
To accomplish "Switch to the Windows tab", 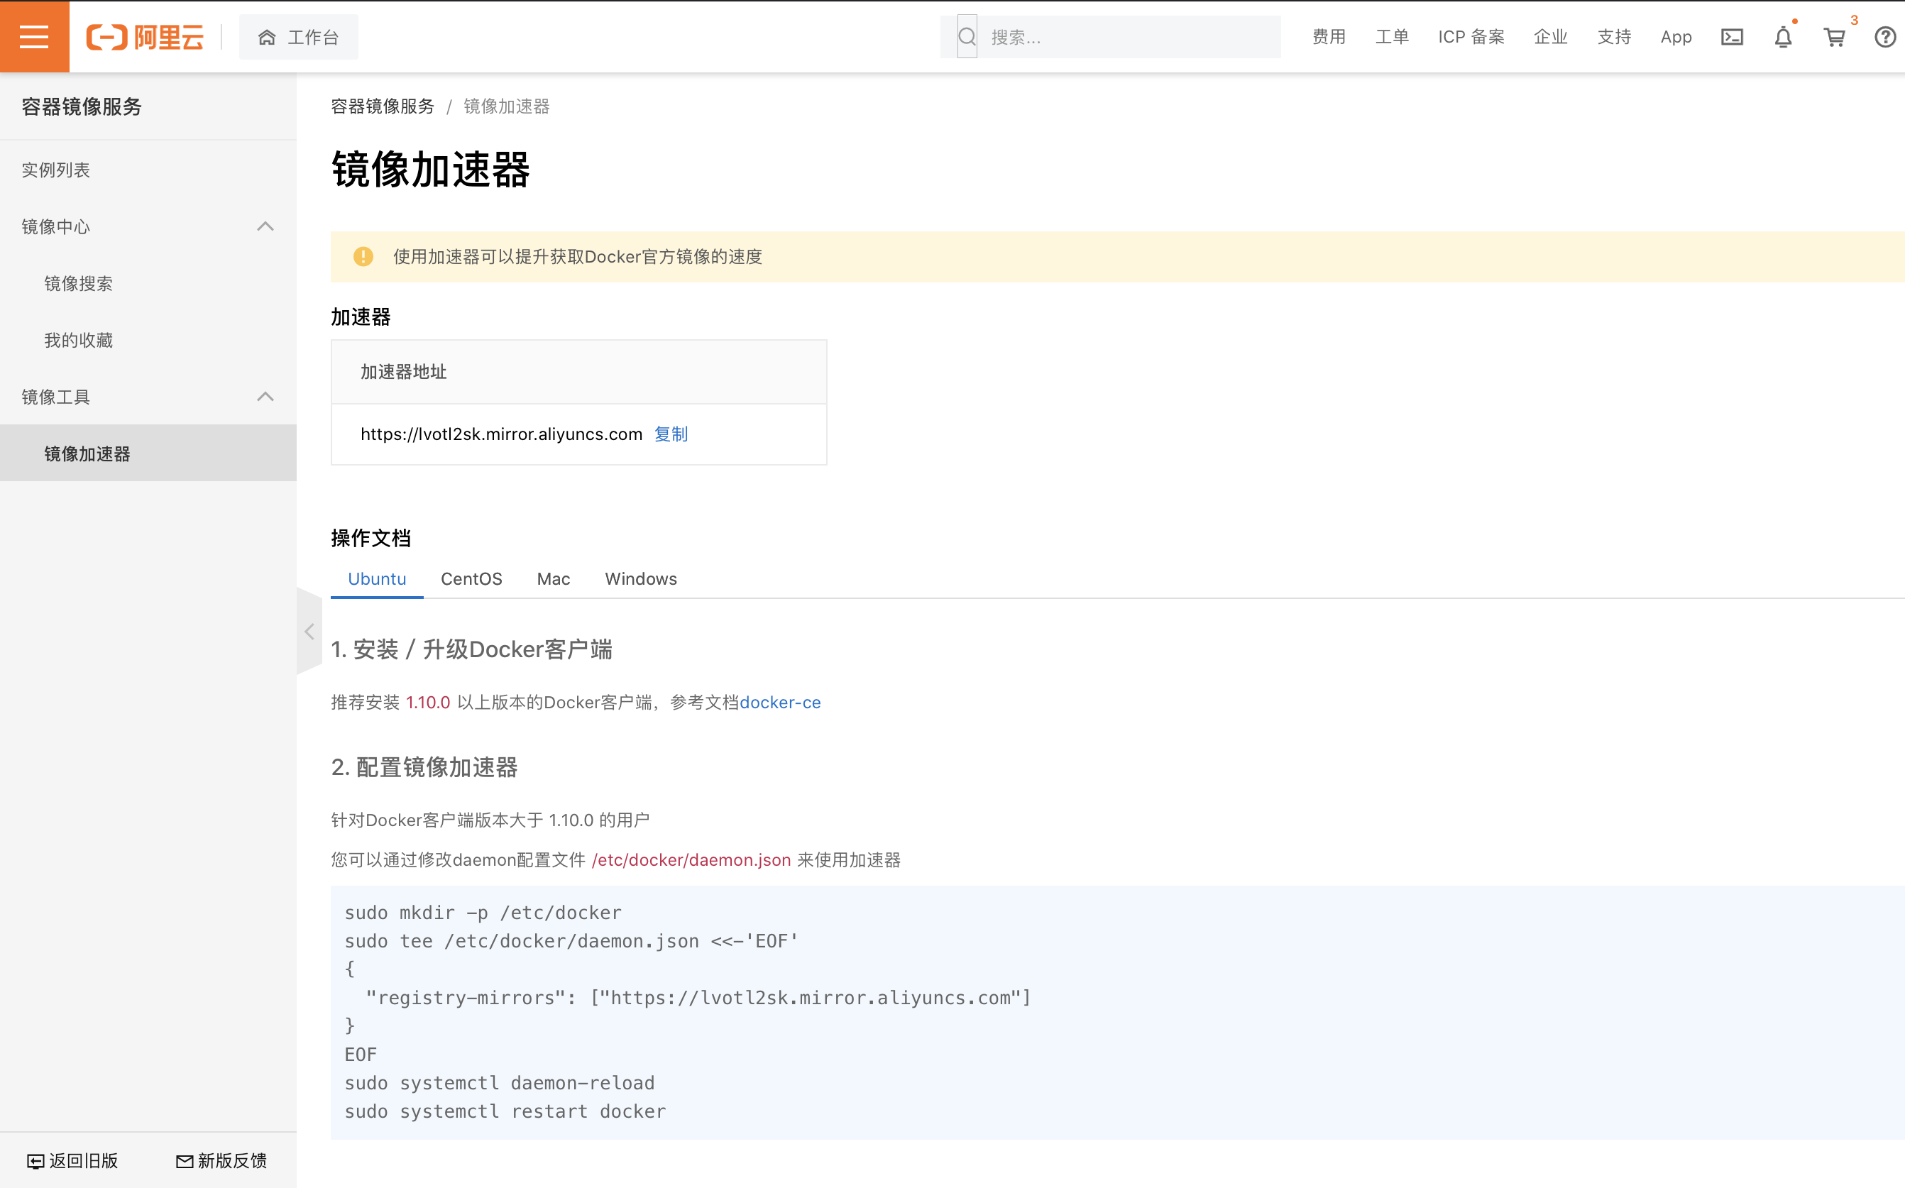I will point(641,579).
